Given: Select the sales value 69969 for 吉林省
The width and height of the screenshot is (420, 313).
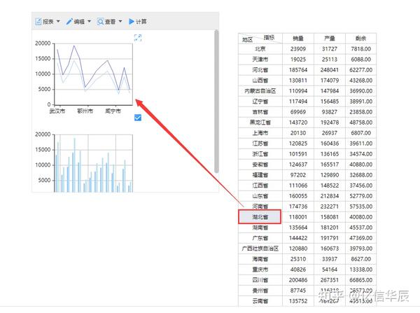Looking at the screenshot, I should pos(298,112).
